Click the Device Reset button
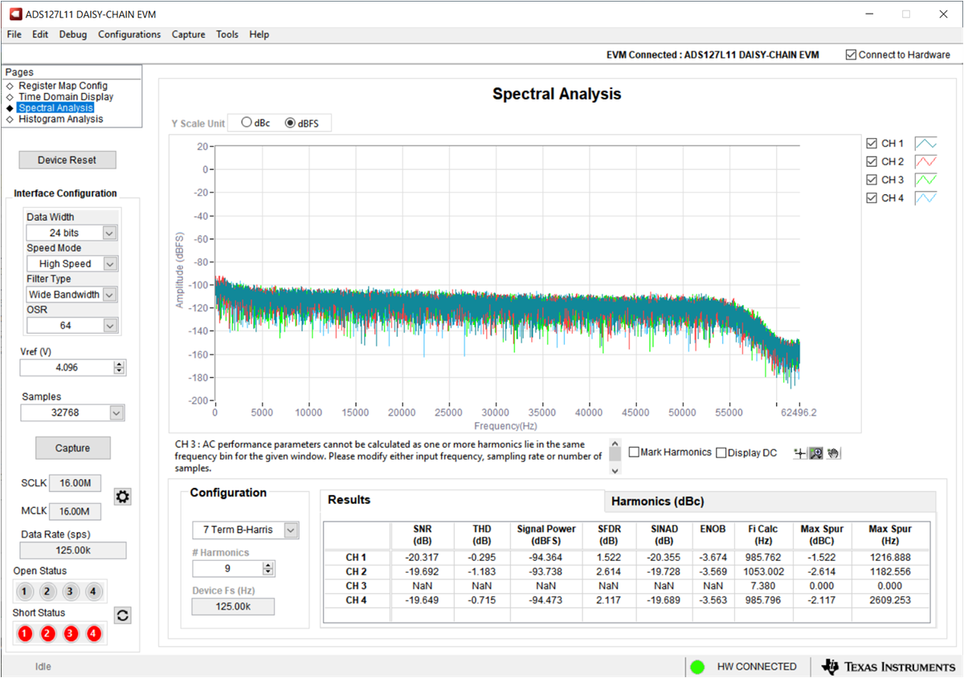964x678 pixels. click(x=67, y=160)
